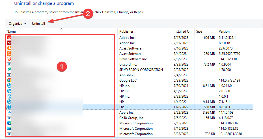Click the HP publisher cell dated 4/4/2022
This screenshot has width=263, height=139.
(x=121, y=102)
